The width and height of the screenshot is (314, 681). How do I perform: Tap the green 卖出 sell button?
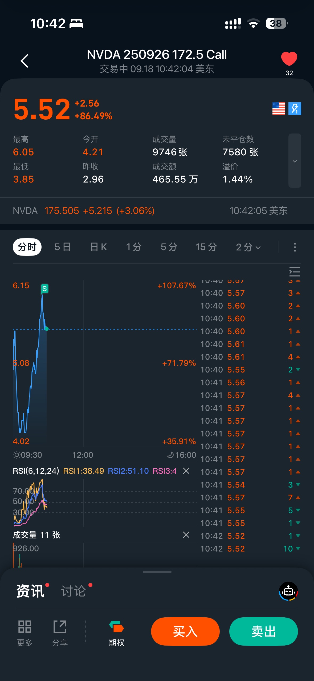click(x=264, y=631)
